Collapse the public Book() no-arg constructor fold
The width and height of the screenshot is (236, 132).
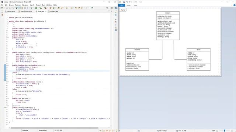click(x=8, y=38)
